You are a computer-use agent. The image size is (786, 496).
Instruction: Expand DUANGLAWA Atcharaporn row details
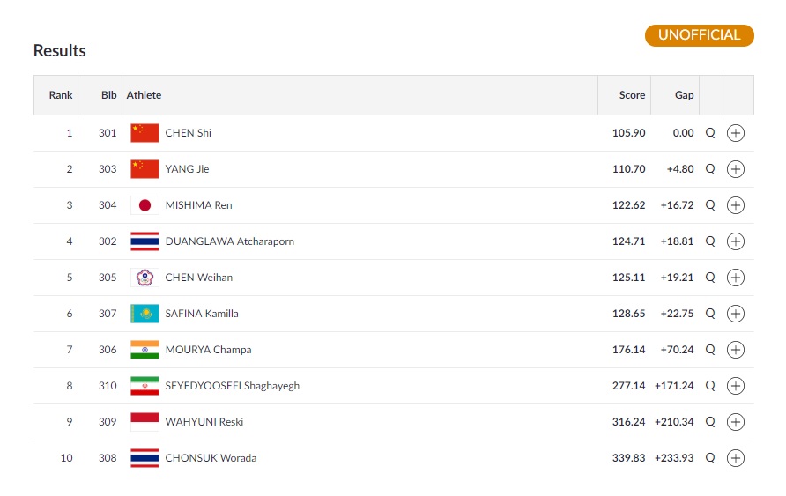(x=736, y=241)
